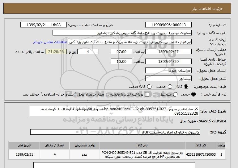Click the گروه کالا field
The image size is (238, 168).
115,132
